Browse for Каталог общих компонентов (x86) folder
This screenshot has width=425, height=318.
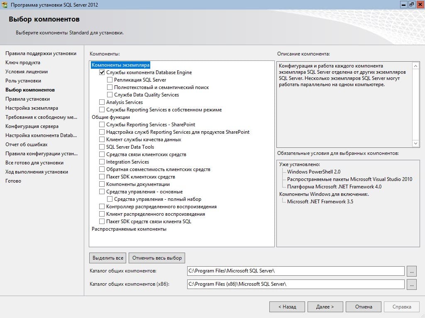click(411, 284)
